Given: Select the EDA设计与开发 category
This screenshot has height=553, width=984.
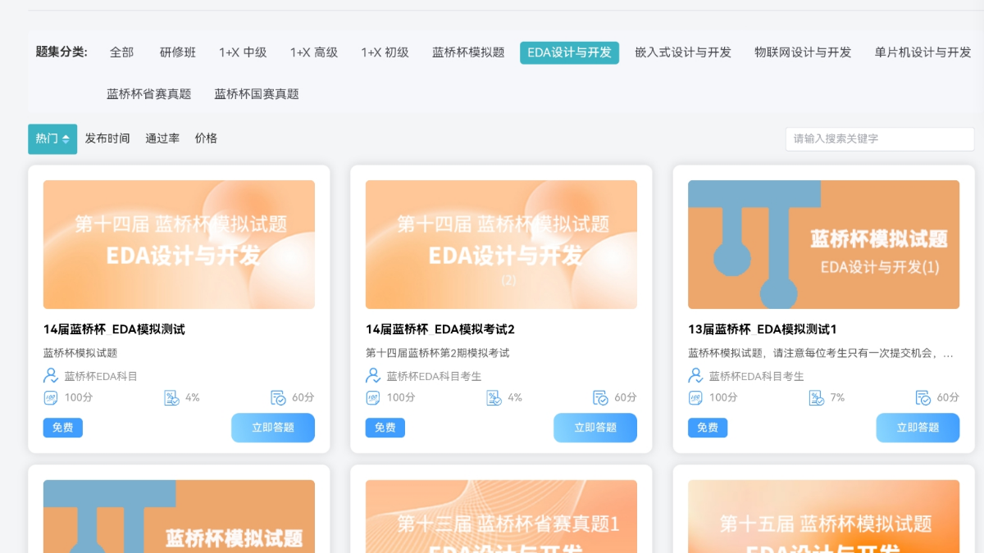Looking at the screenshot, I should pos(569,52).
